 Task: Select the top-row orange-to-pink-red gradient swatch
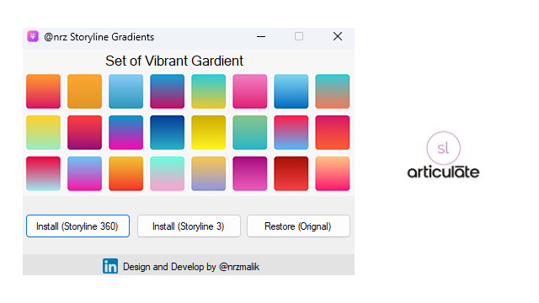click(43, 92)
